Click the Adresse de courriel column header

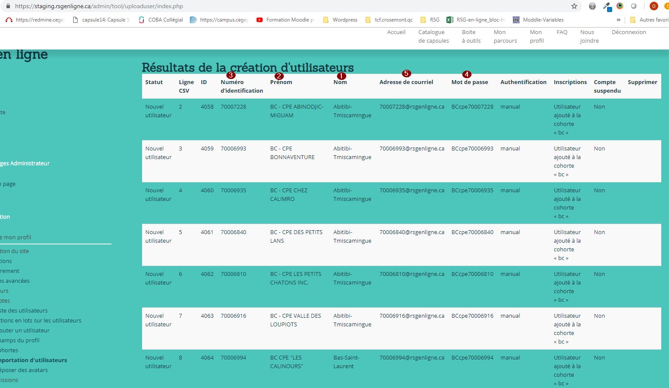[406, 82]
